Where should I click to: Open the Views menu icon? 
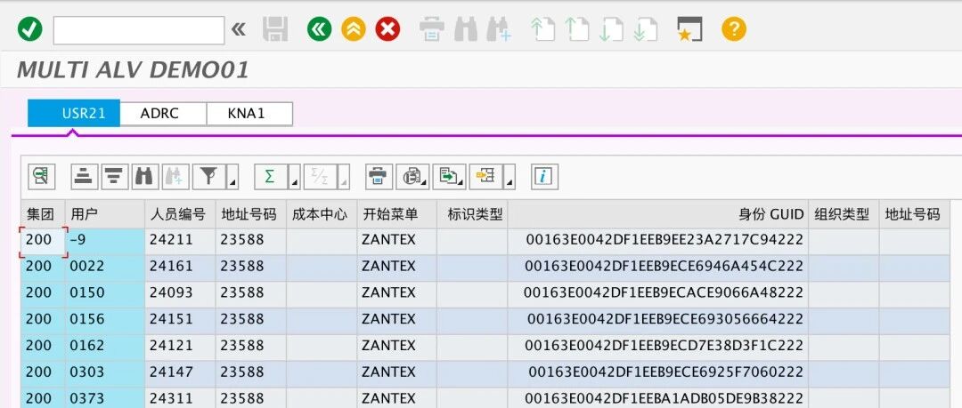pyautogui.click(x=412, y=176)
